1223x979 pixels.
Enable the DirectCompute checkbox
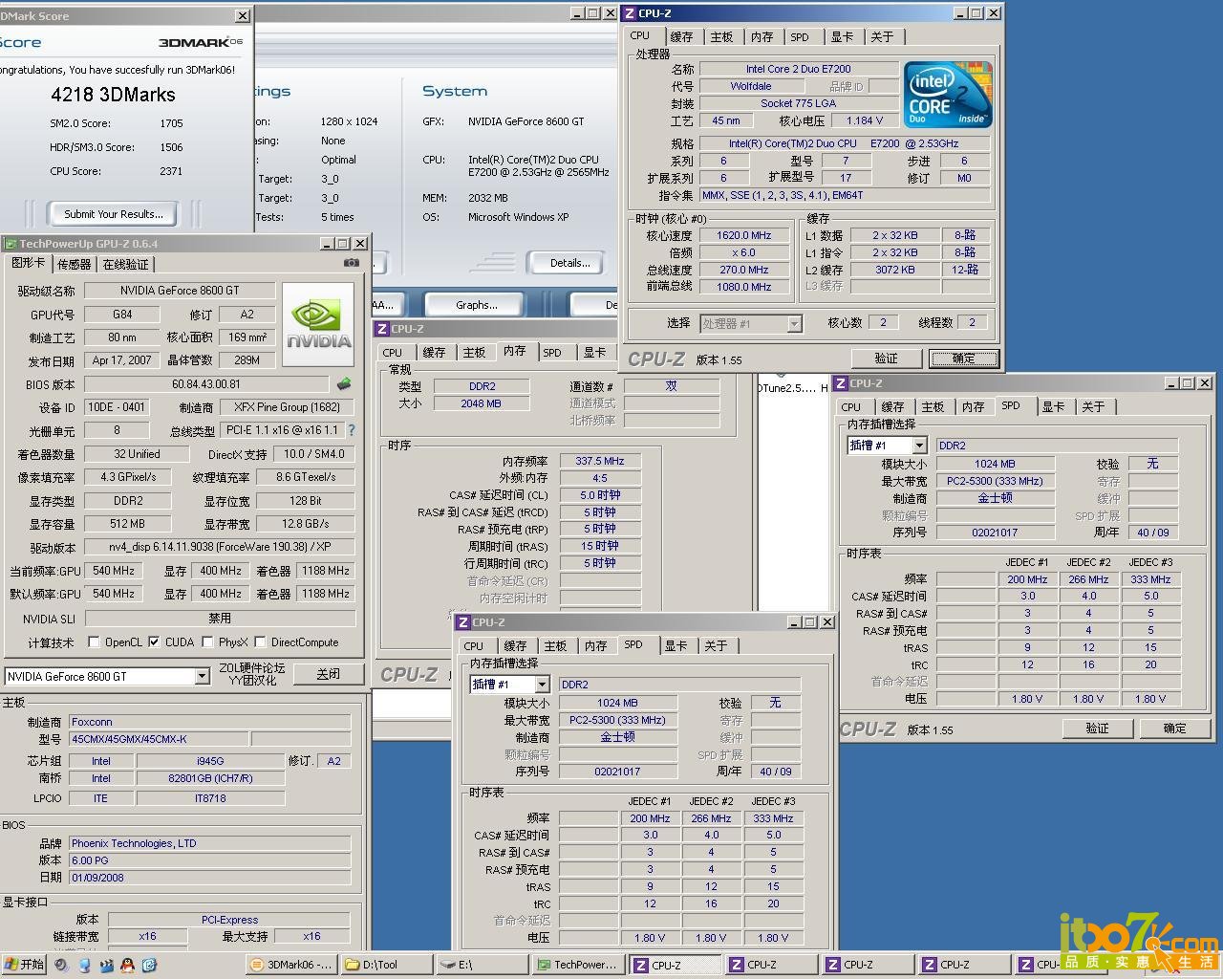click(260, 642)
